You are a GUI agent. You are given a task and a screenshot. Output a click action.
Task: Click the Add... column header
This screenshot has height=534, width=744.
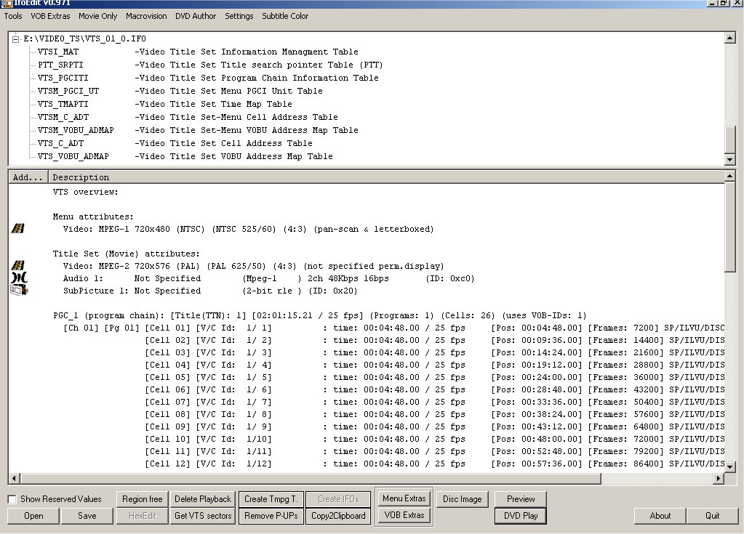(x=28, y=177)
